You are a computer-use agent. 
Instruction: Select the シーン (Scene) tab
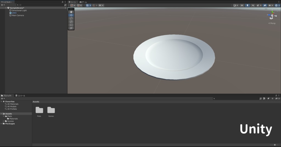pos(72,2)
